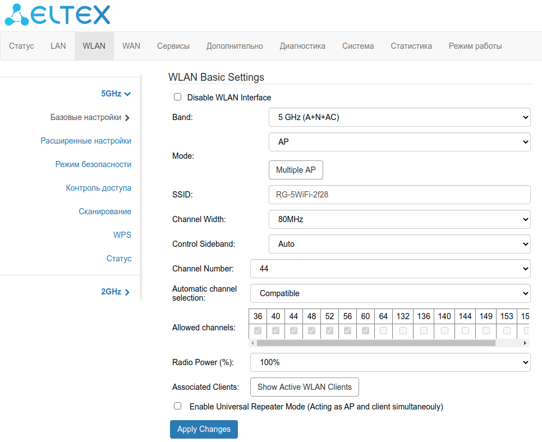Toggle the channel 64 allowed checkbox

click(x=383, y=331)
